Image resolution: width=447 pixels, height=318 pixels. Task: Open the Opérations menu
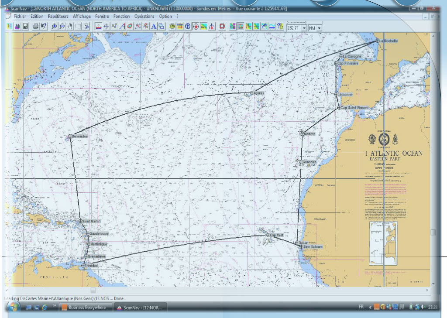[x=144, y=16]
